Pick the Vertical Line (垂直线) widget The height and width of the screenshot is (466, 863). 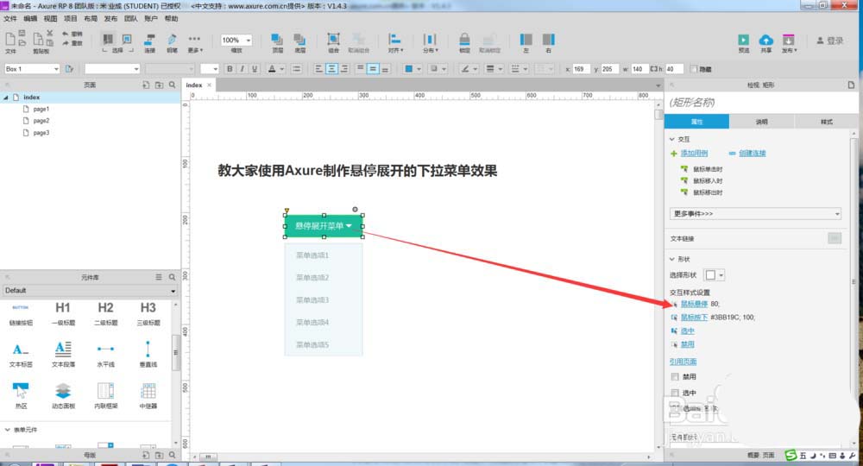(148, 349)
